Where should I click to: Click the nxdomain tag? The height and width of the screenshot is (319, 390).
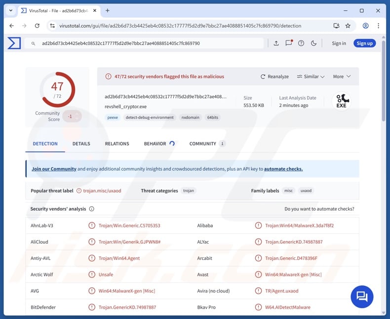tap(190, 117)
